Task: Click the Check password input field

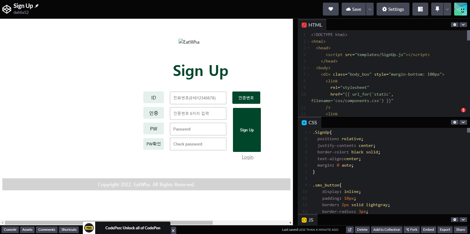Action: [198, 144]
